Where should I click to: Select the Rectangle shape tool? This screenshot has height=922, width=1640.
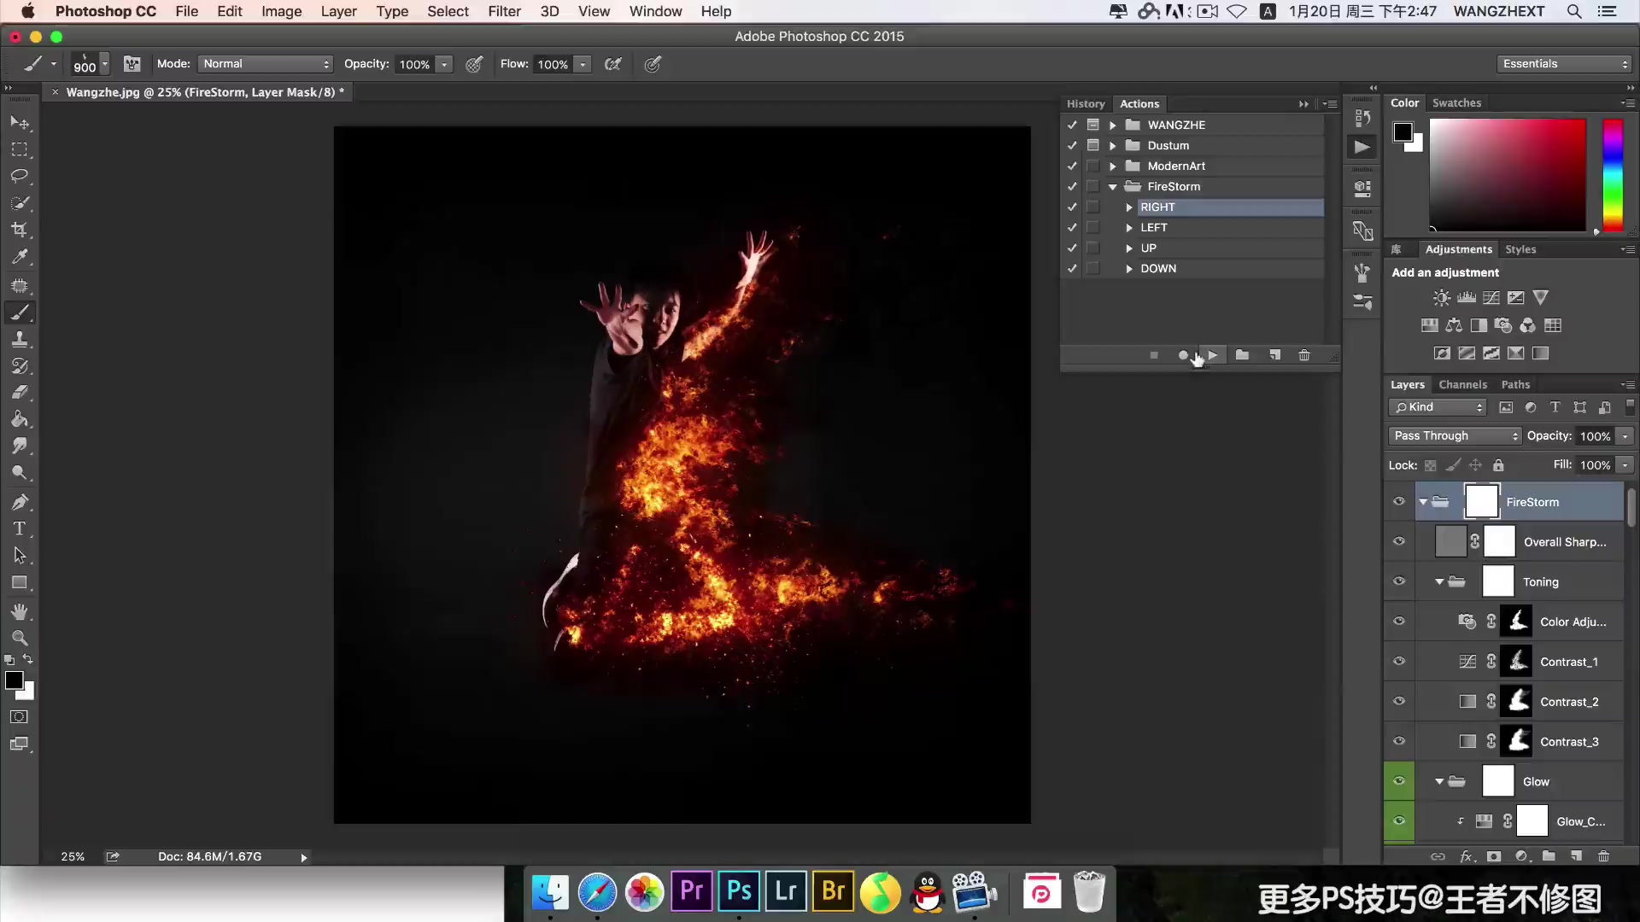tap(20, 583)
